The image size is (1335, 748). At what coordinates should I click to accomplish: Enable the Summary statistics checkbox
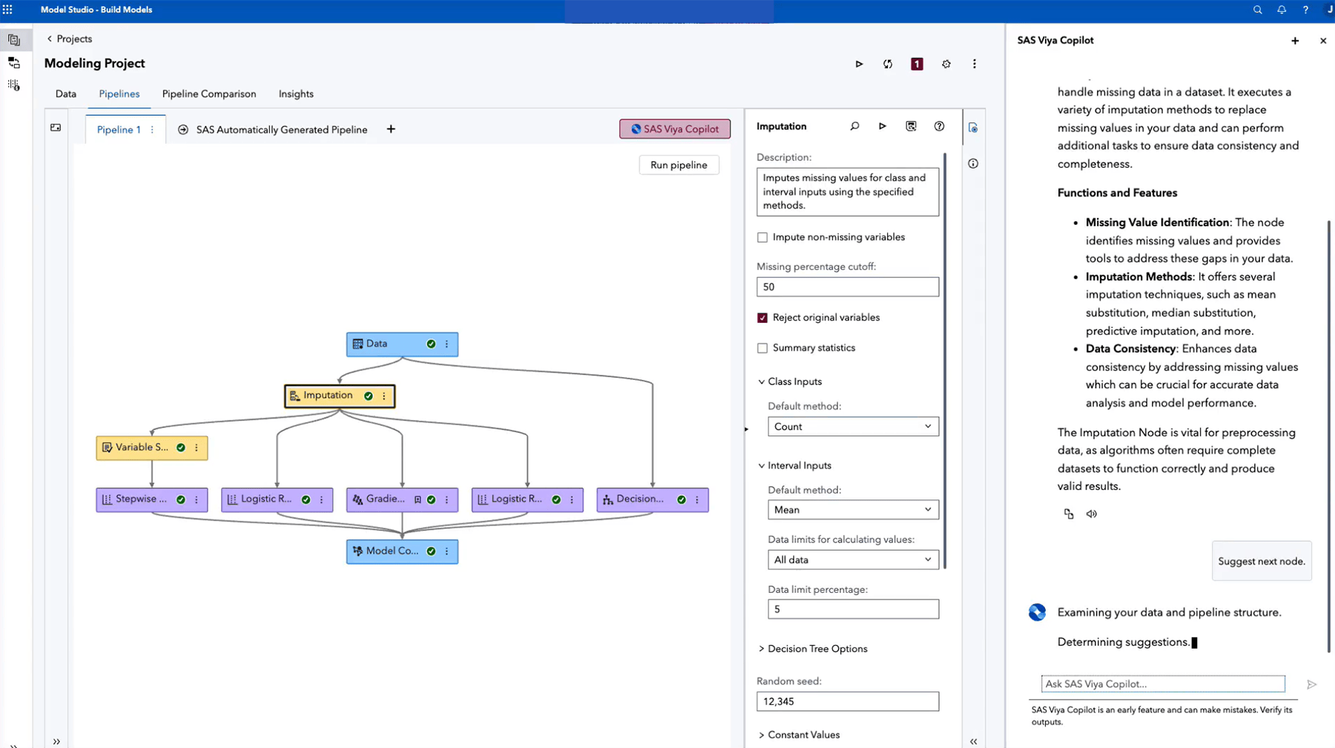762,347
